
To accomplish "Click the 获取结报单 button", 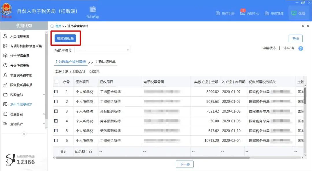I will point(65,38).
